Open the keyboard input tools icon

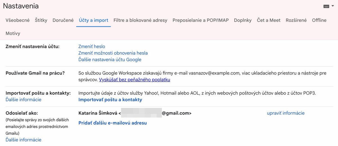pyautogui.click(x=326, y=6)
